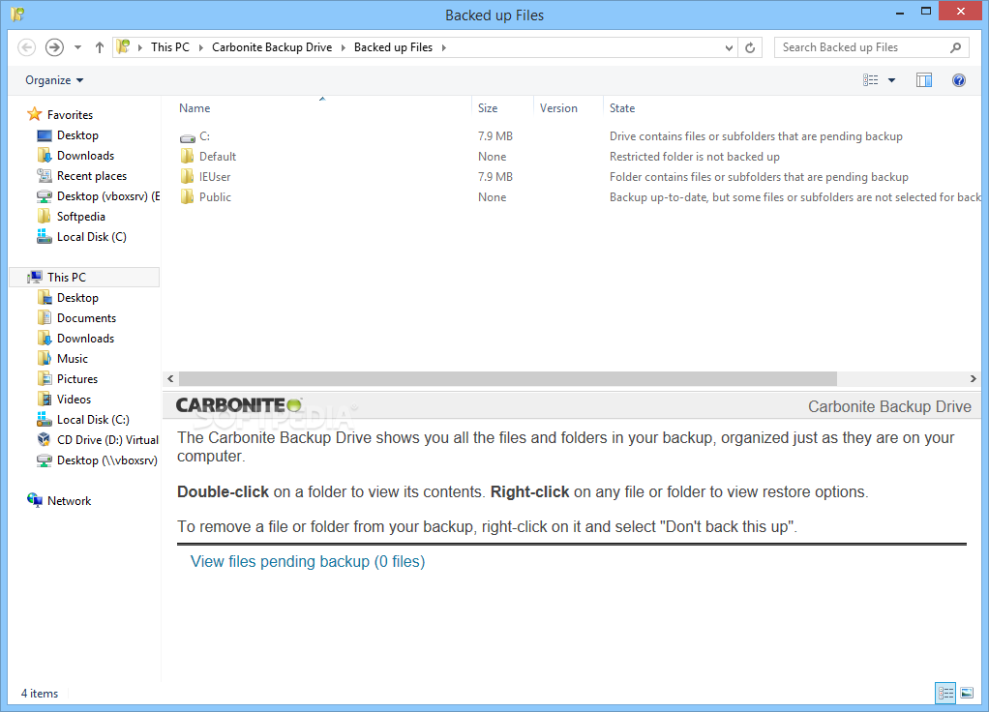The image size is (989, 712).
Task: Expand the chevron after 'Backed up Files' breadcrumb
Action: [444, 47]
